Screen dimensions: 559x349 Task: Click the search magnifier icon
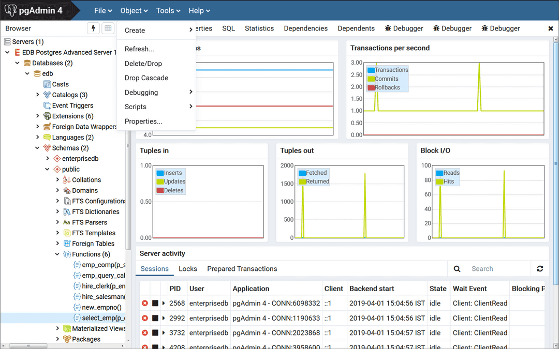[457, 269]
